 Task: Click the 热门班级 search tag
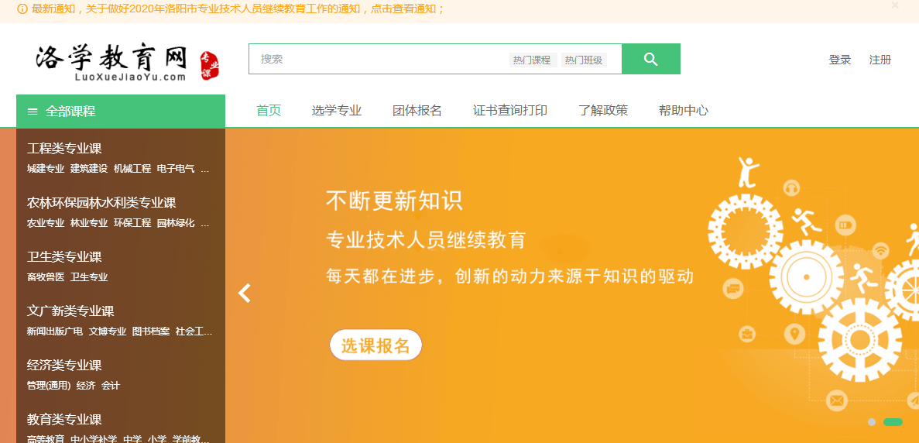[x=584, y=60]
